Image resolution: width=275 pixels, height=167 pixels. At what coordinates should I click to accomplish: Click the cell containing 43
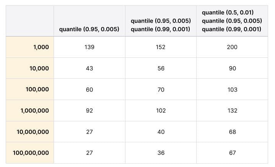click(89, 68)
